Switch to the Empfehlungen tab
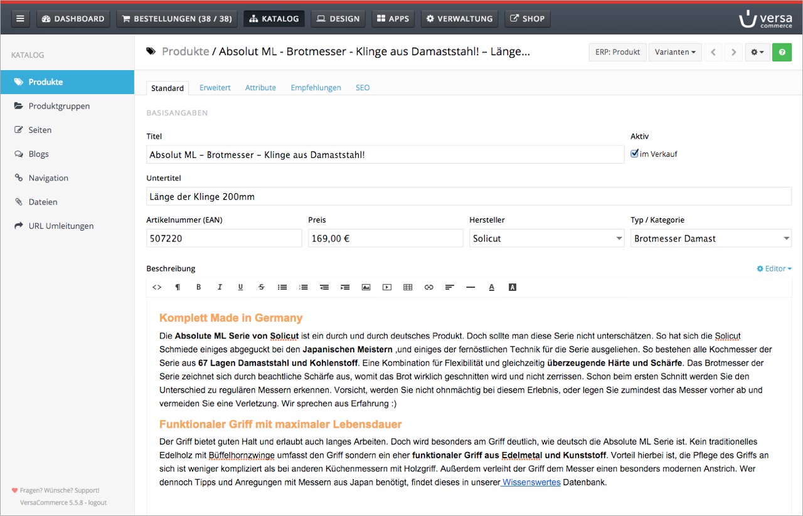Screen dimensions: 803x516 [x=316, y=88]
